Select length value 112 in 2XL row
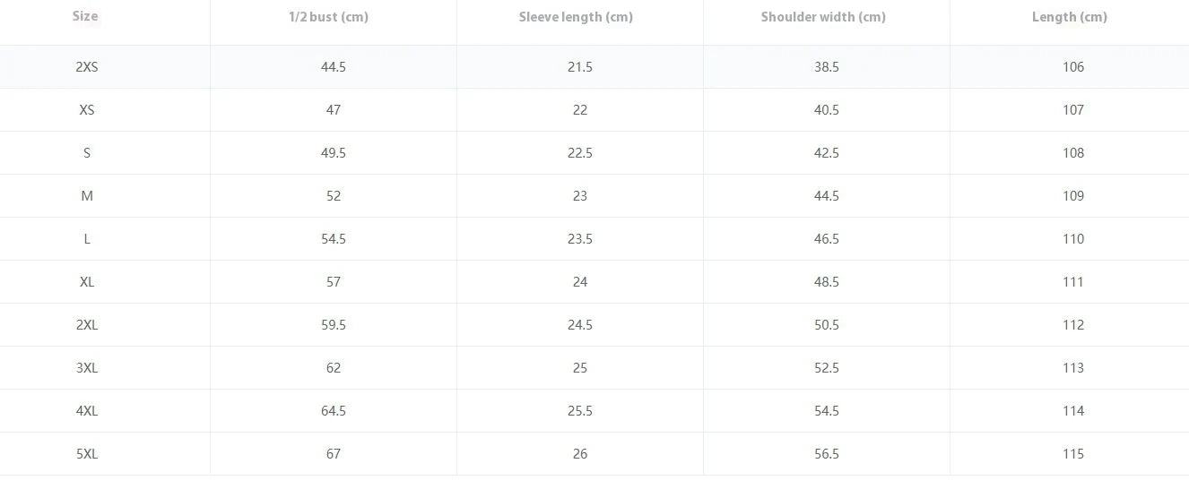Screen dimensions: 1189x489 1073,325
